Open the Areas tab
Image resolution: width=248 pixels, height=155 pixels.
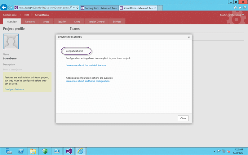click(x=46, y=21)
